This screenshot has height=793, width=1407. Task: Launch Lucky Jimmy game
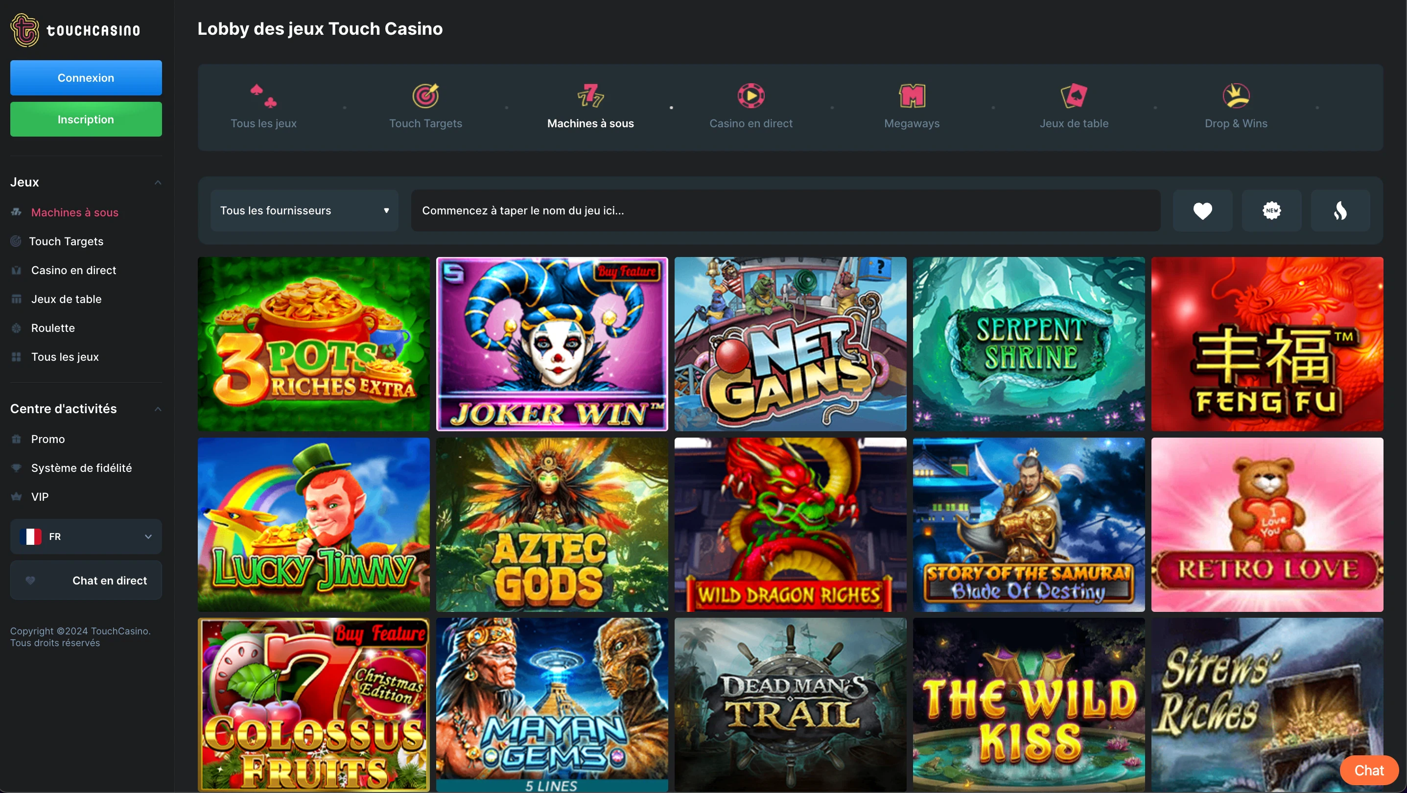pos(313,524)
